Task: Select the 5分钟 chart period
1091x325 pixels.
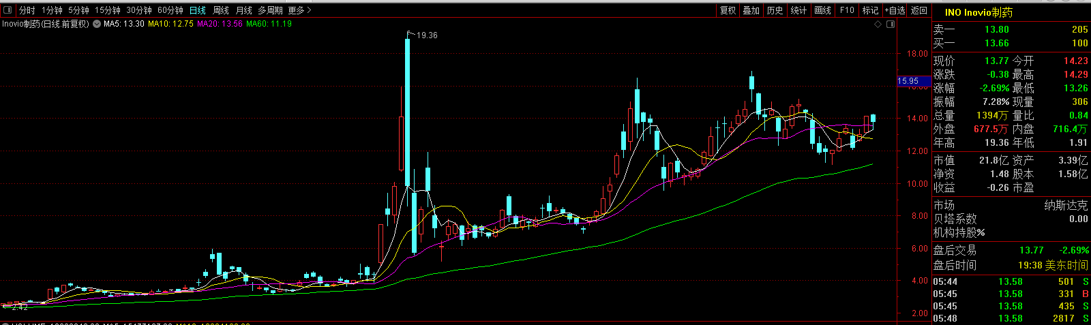Action: (78, 10)
